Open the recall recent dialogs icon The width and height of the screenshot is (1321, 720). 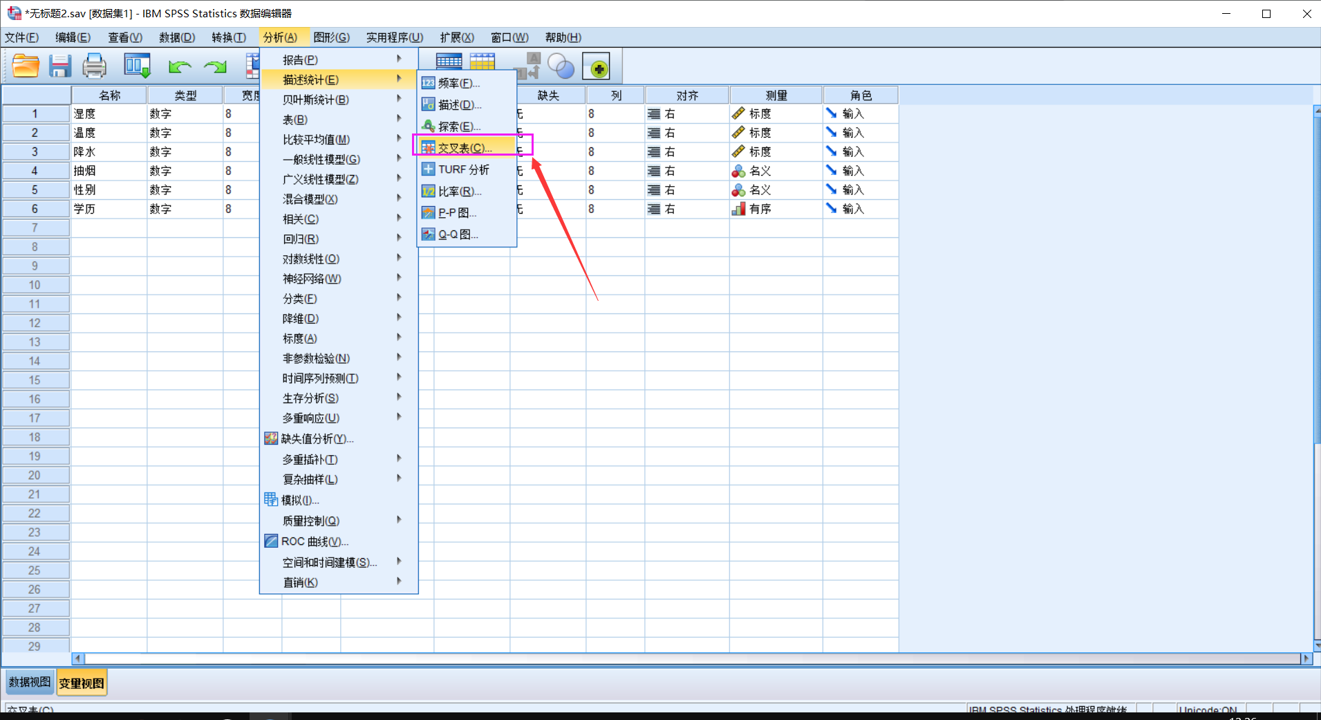pyautogui.click(x=137, y=66)
